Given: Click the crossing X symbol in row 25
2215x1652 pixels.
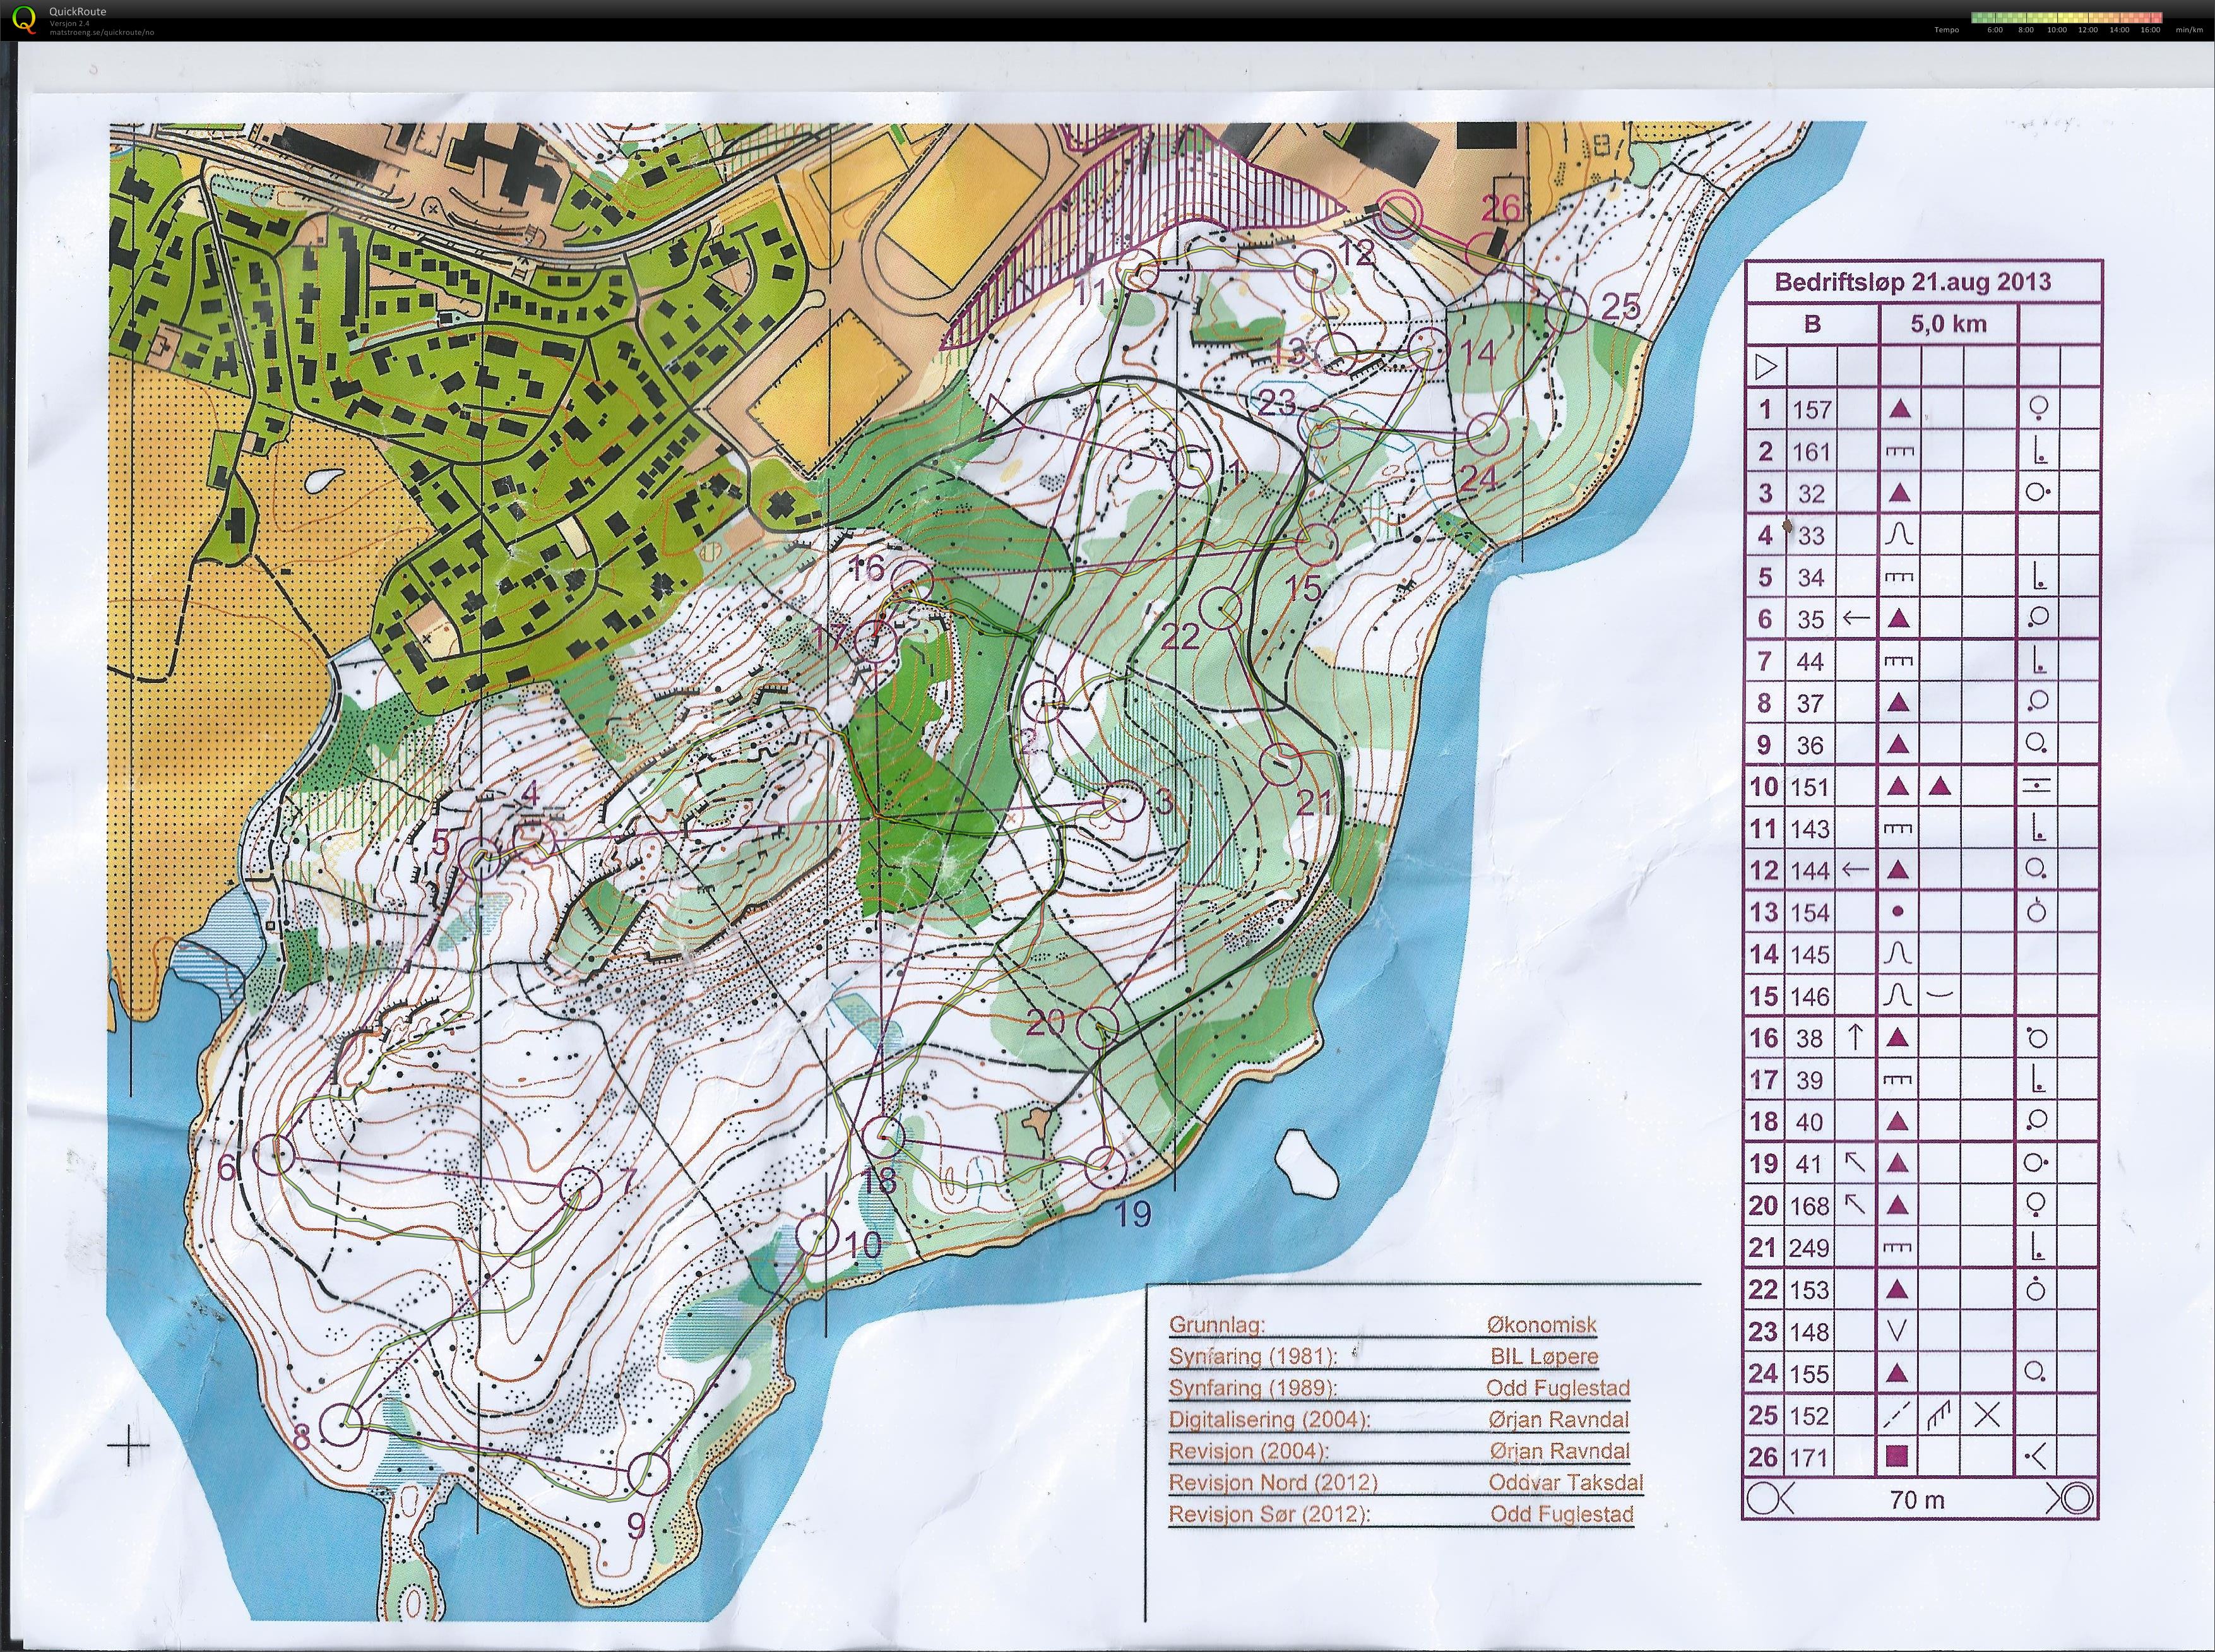Looking at the screenshot, I should coord(1987,1415).
